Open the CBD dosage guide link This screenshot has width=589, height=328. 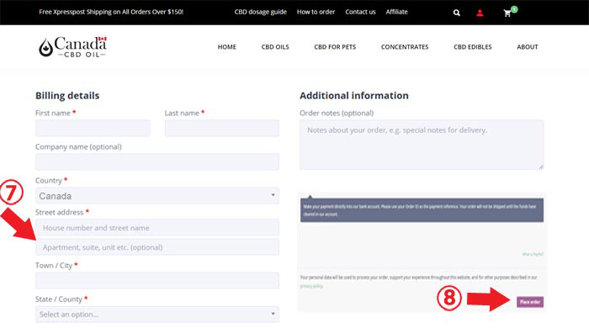click(260, 12)
